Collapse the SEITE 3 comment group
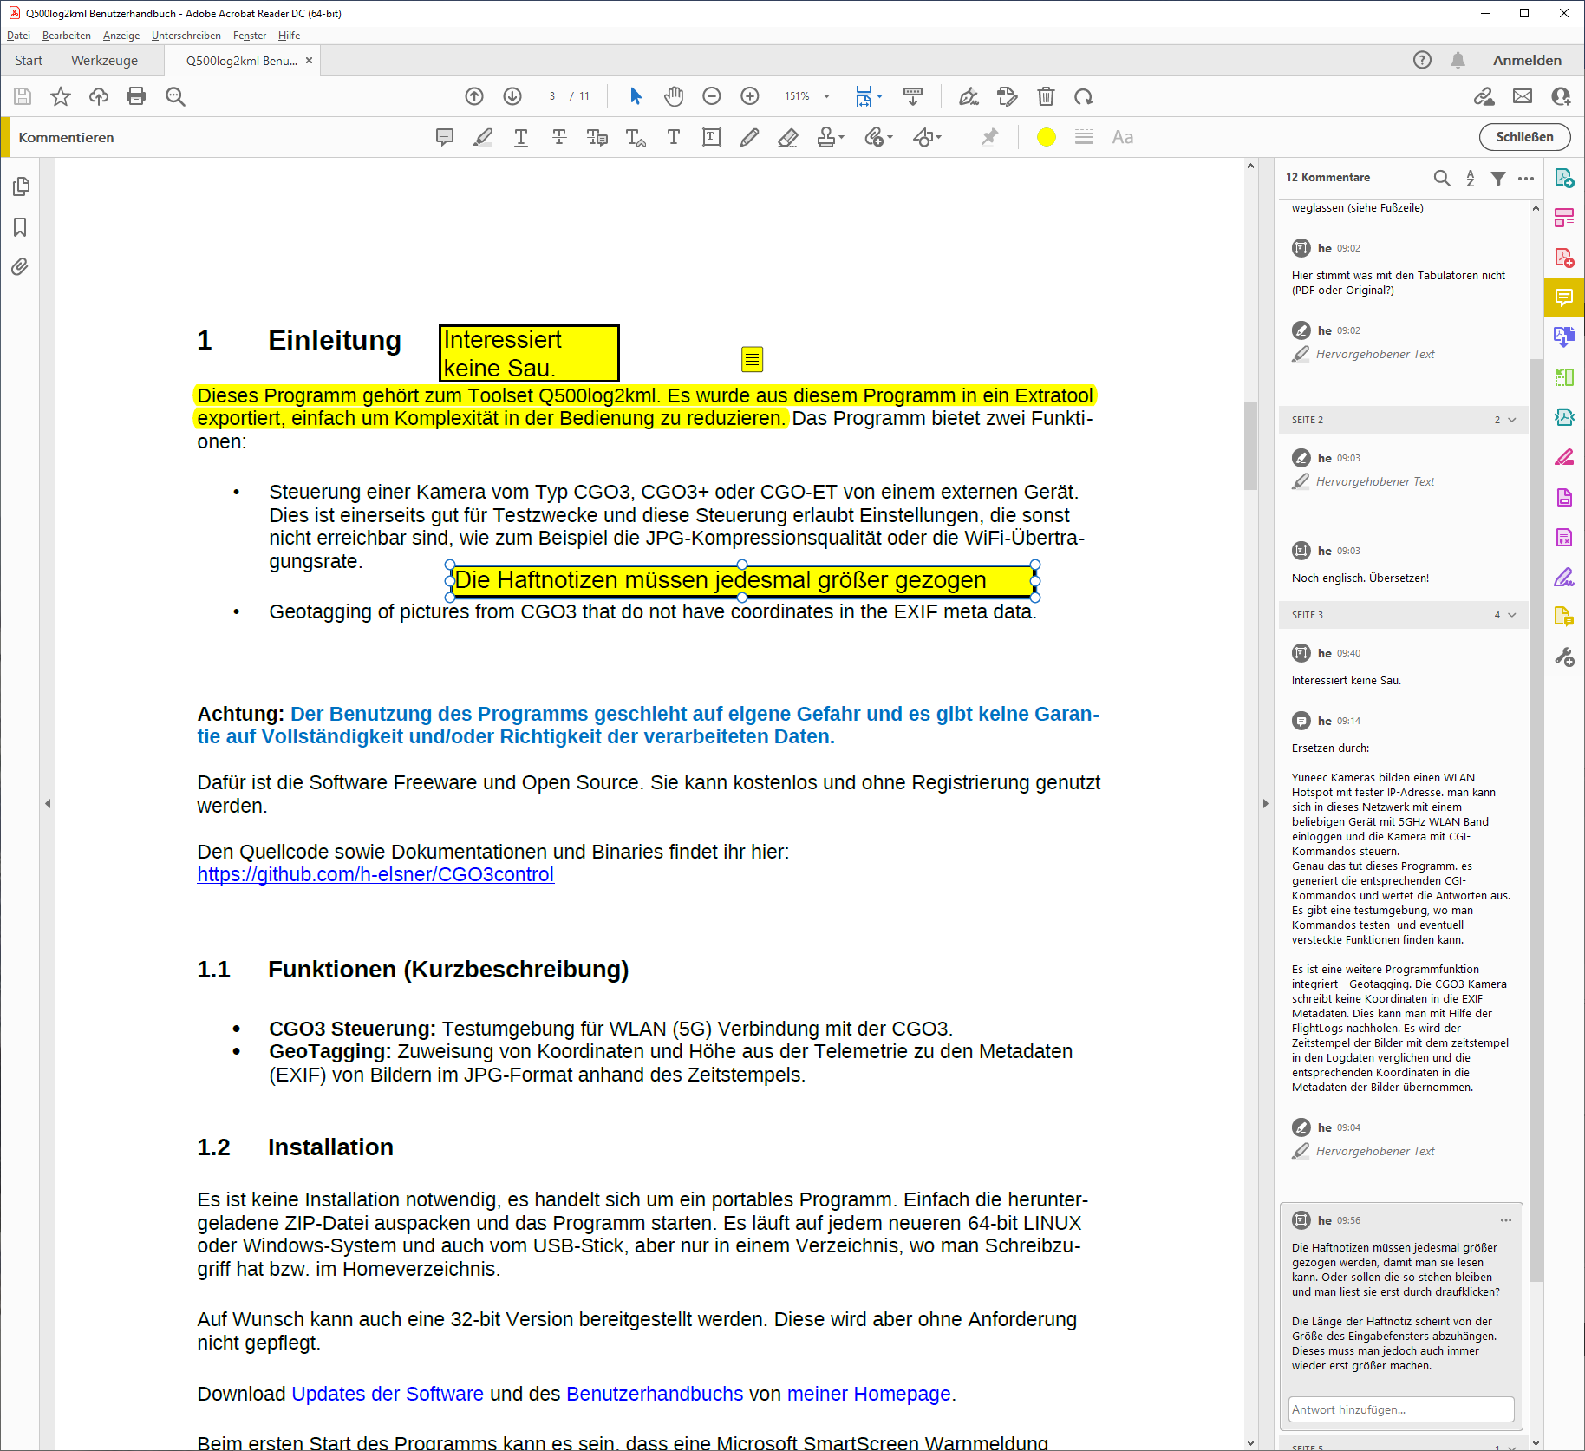Screen dimensions: 1585x1451 (x=1512, y=615)
